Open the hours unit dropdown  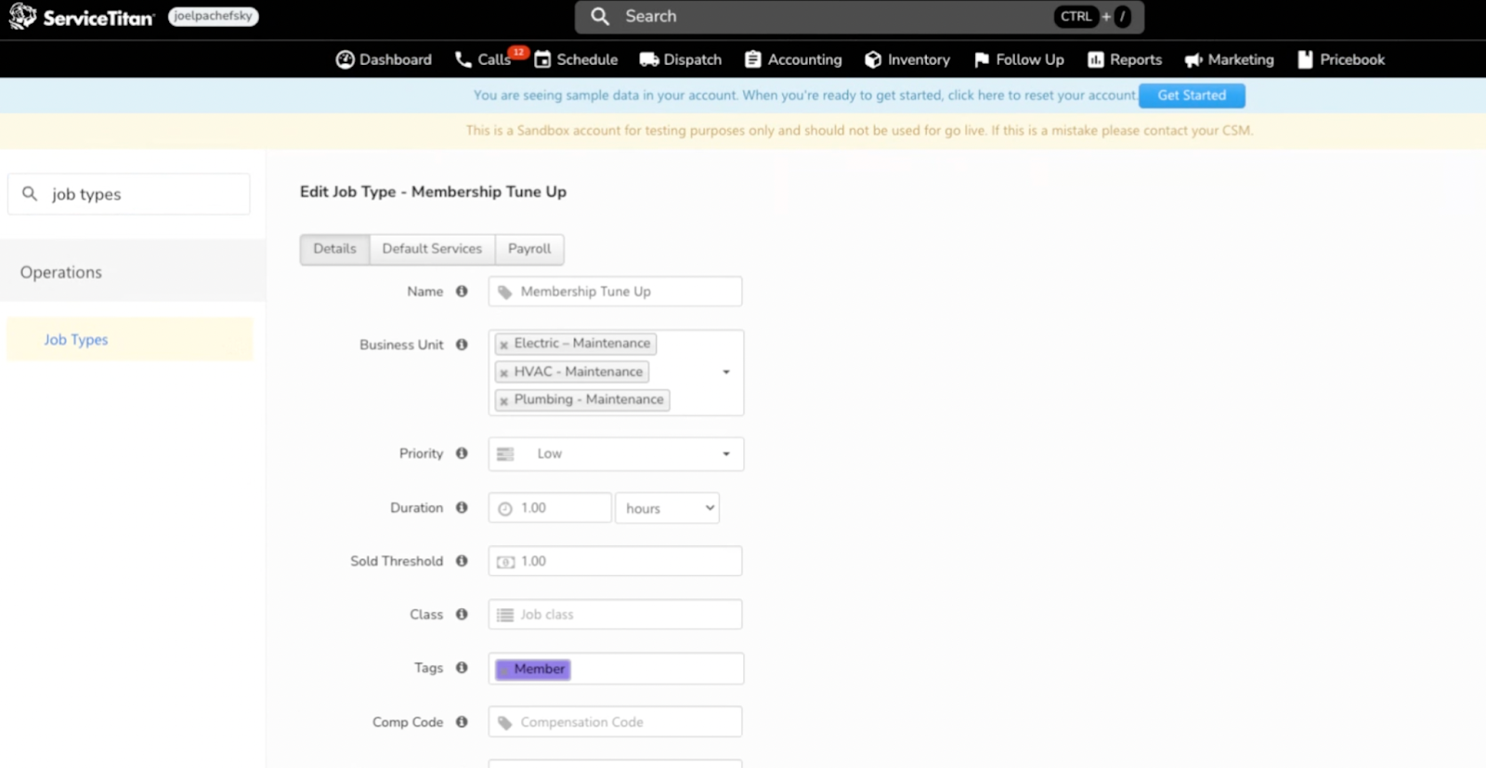(x=667, y=508)
